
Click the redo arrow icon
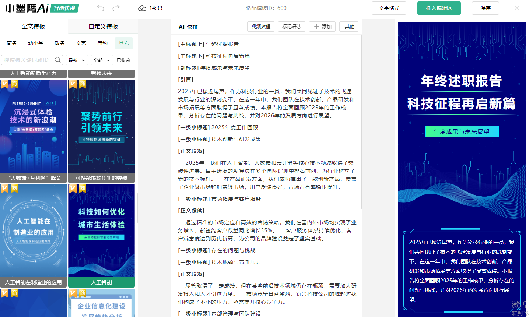click(x=116, y=8)
